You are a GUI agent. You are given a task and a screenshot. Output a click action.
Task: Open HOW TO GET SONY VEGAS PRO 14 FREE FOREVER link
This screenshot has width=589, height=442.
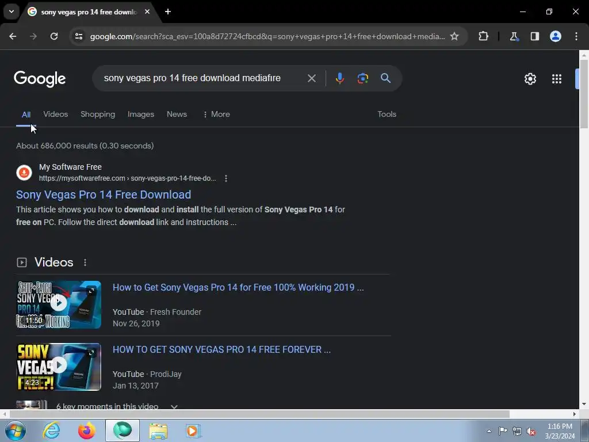click(x=221, y=349)
